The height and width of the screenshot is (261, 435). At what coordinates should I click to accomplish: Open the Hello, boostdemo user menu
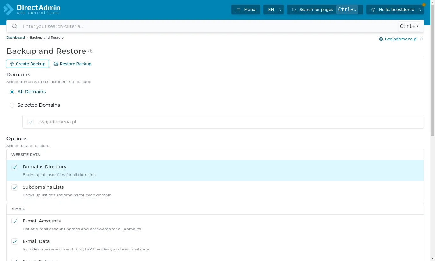coord(395,10)
